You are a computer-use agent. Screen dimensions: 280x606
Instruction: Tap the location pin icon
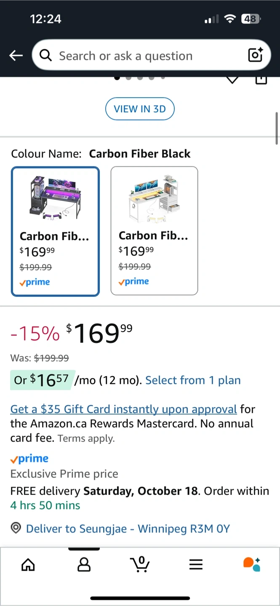pyautogui.click(x=16, y=528)
